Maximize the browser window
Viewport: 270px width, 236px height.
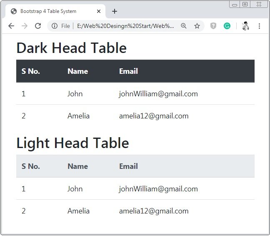[x=245, y=5]
